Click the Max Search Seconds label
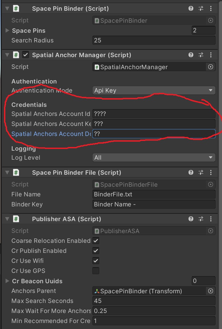 42,301
